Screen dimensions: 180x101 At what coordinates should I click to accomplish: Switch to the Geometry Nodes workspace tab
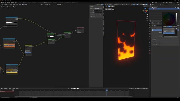[68, 3]
